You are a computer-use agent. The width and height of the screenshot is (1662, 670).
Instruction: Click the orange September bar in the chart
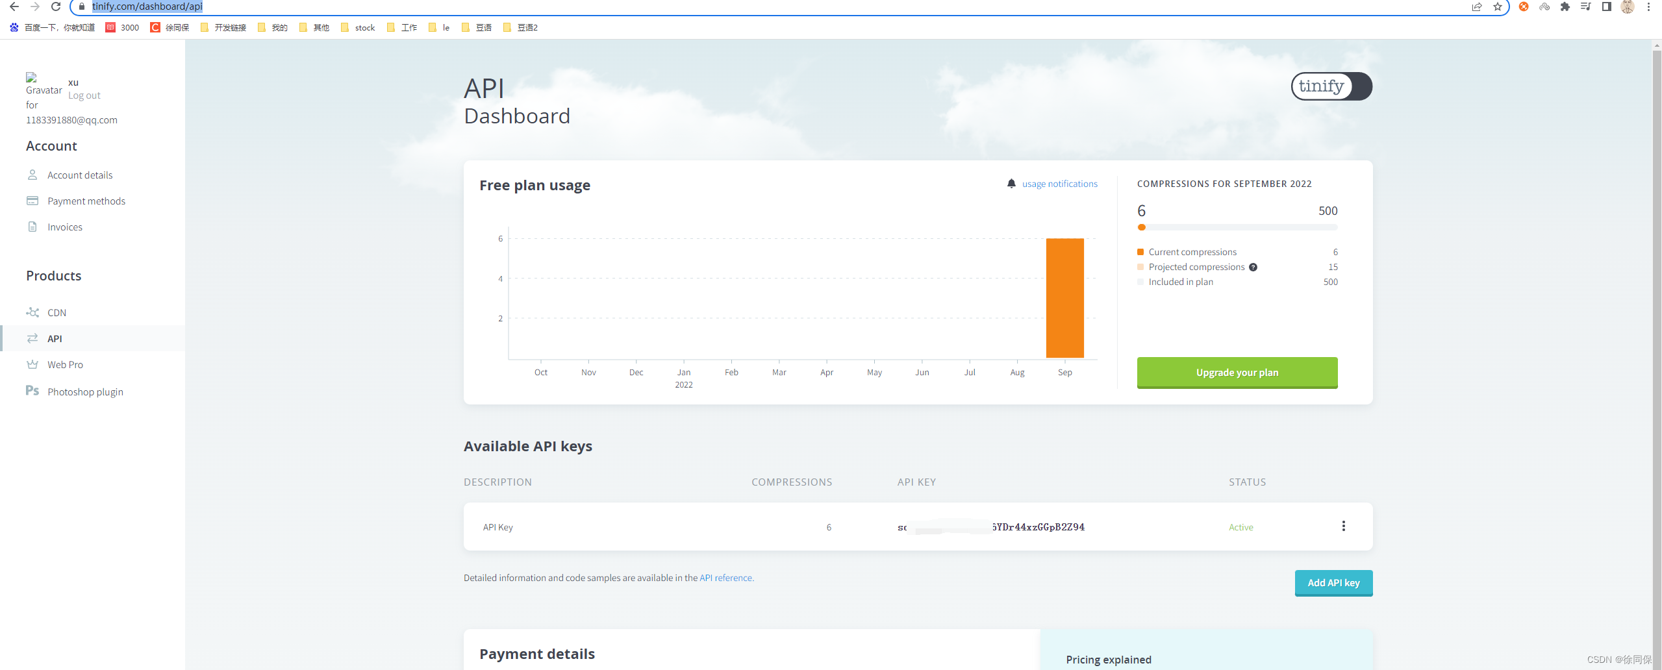tap(1065, 298)
